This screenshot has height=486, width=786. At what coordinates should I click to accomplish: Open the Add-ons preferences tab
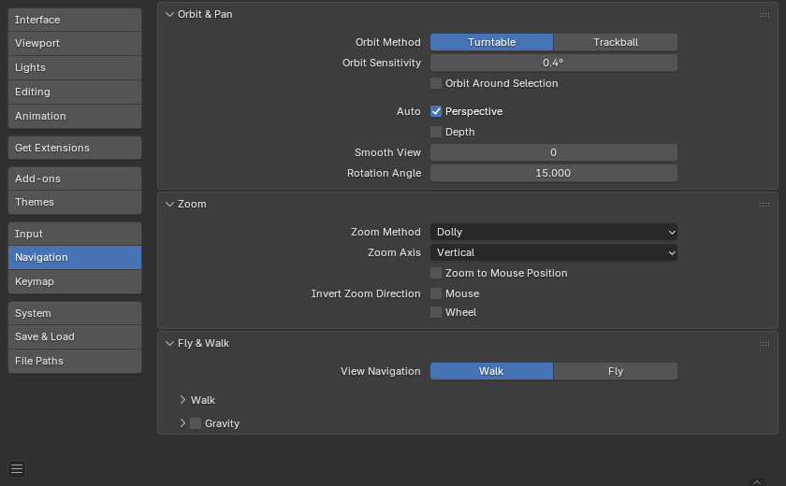pyautogui.click(x=75, y=179)
